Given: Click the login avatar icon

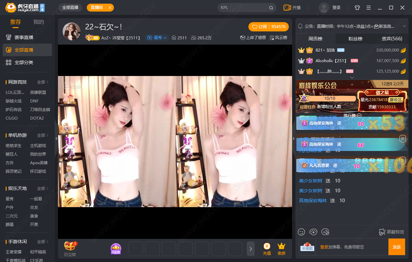Looking at the screenshot, I should pyautogui.click(x=324, y=8).
